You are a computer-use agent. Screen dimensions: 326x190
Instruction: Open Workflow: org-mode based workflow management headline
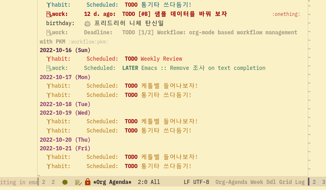pyautogui.click(x=227, y=32)
